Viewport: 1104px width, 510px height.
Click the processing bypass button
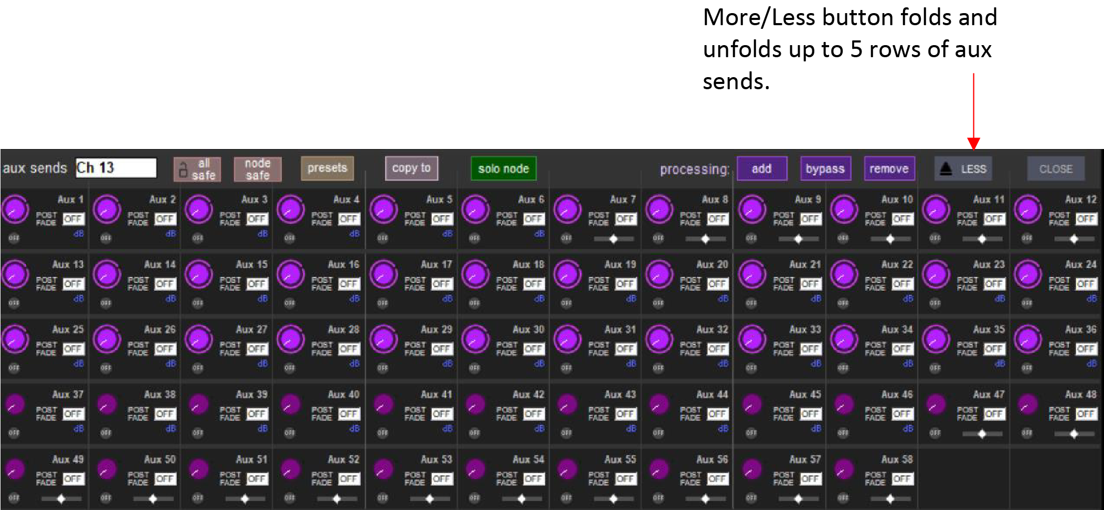pos(825,169)
